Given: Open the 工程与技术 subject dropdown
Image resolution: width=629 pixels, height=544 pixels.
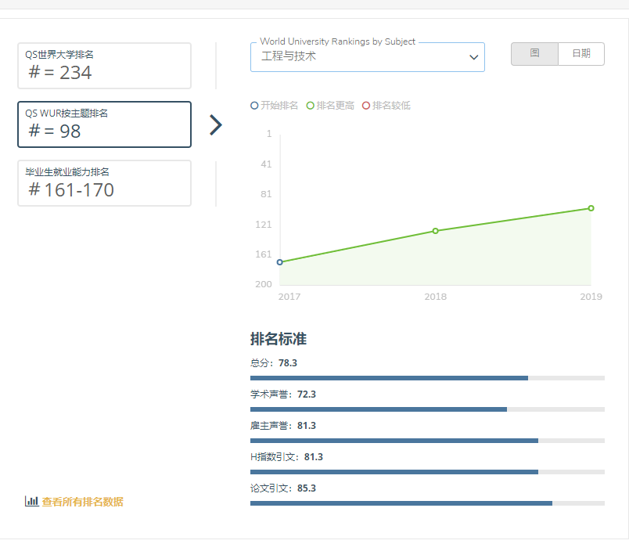Looking at the screenshot, I should (x=360, y=57).
